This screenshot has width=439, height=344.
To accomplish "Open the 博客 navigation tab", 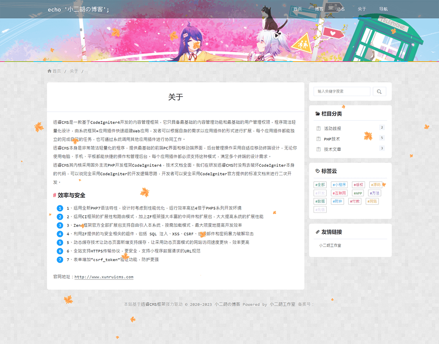I will click(x=319, y=9).
